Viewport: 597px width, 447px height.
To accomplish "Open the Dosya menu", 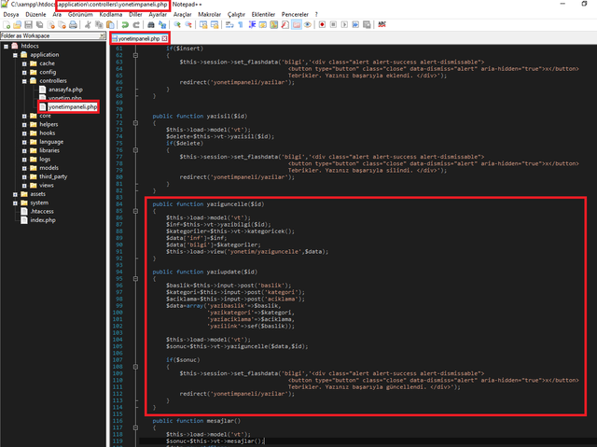I will click(10, 15).
